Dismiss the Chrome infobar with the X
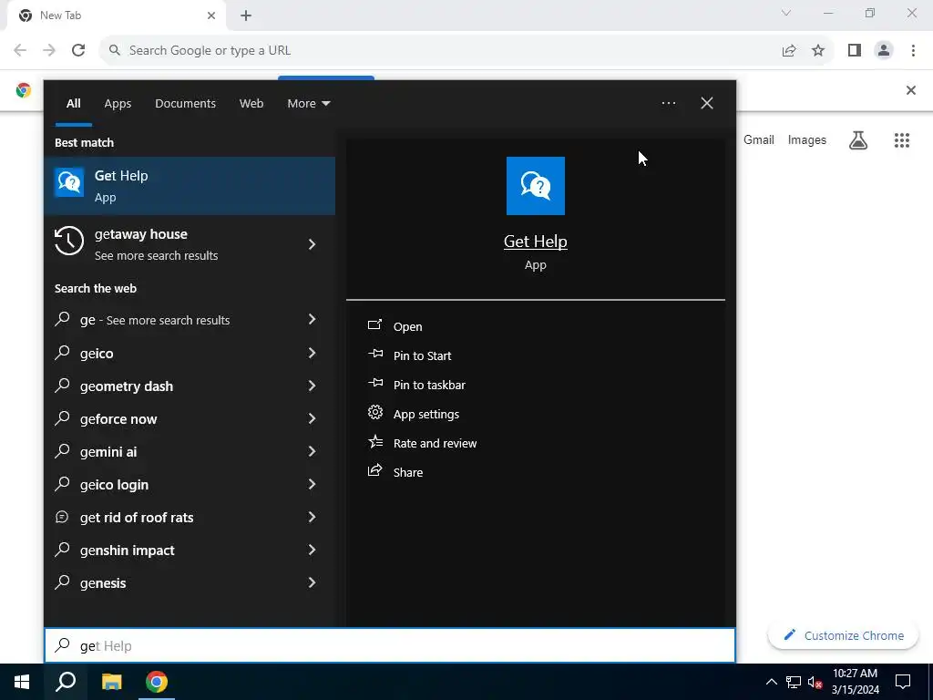Image resolution: width=933 pixels, height=700 pixels. pyautogui.click(x=910, y=90)
